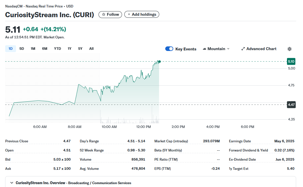Image resolution: width=303 pixels, height=187 pixels.
Task: Click the 293.079M market cap value
Action: click(211, 141)
